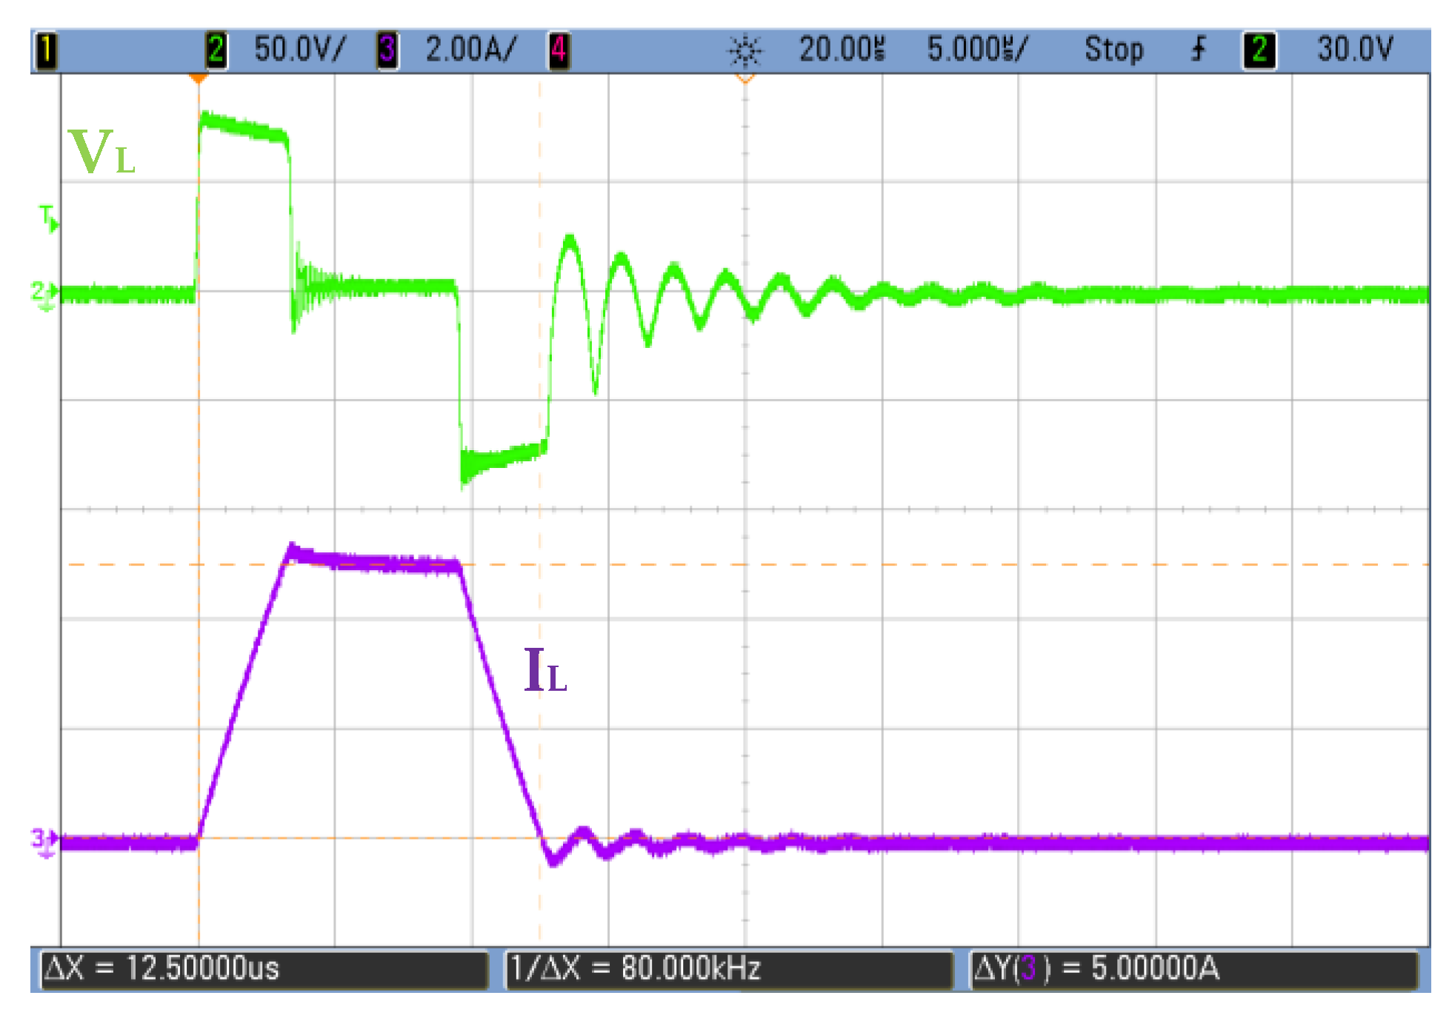This screenshot has width=1452, height=1021.
Task: Click the 30.0V trigger level readout
Action: click(1354, 50)
